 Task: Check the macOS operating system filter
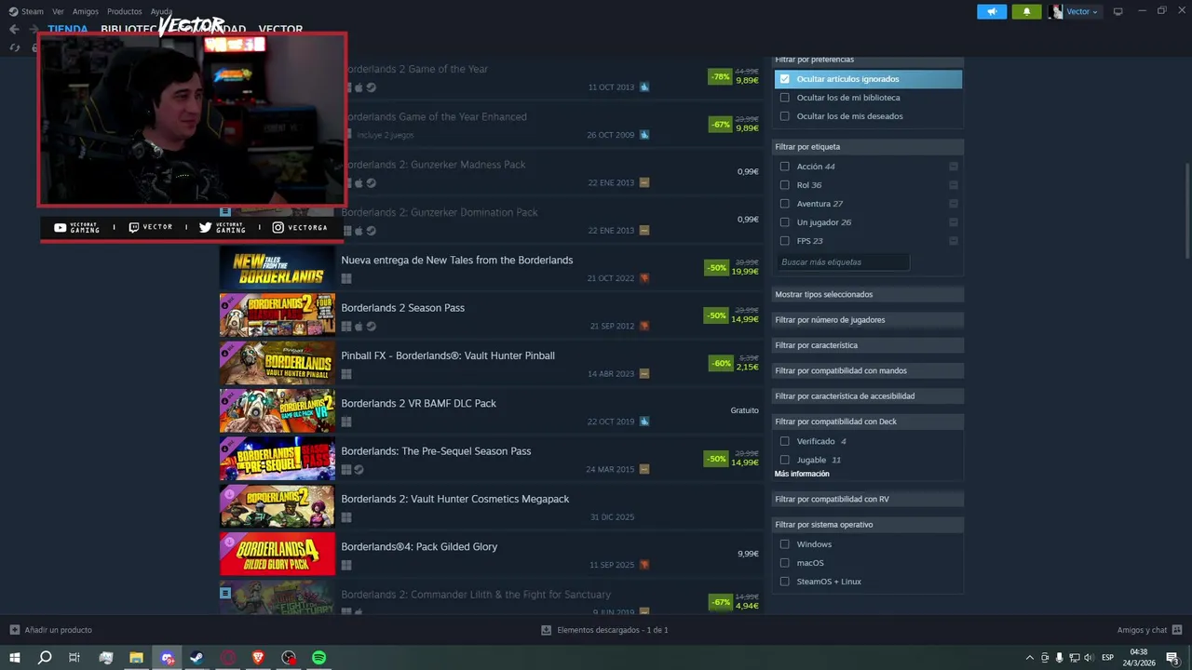(x=784, y=563)
